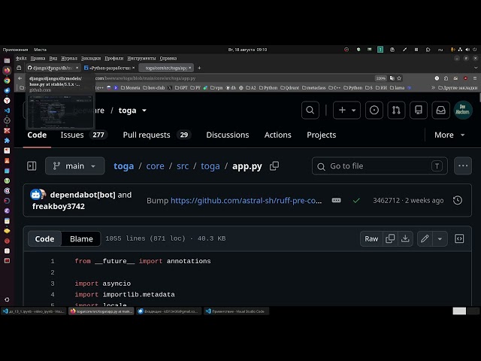Switch to the Code view toggle
Viewport: 481px width, 361px height.
pyautogui.click(x=44, y=239)
